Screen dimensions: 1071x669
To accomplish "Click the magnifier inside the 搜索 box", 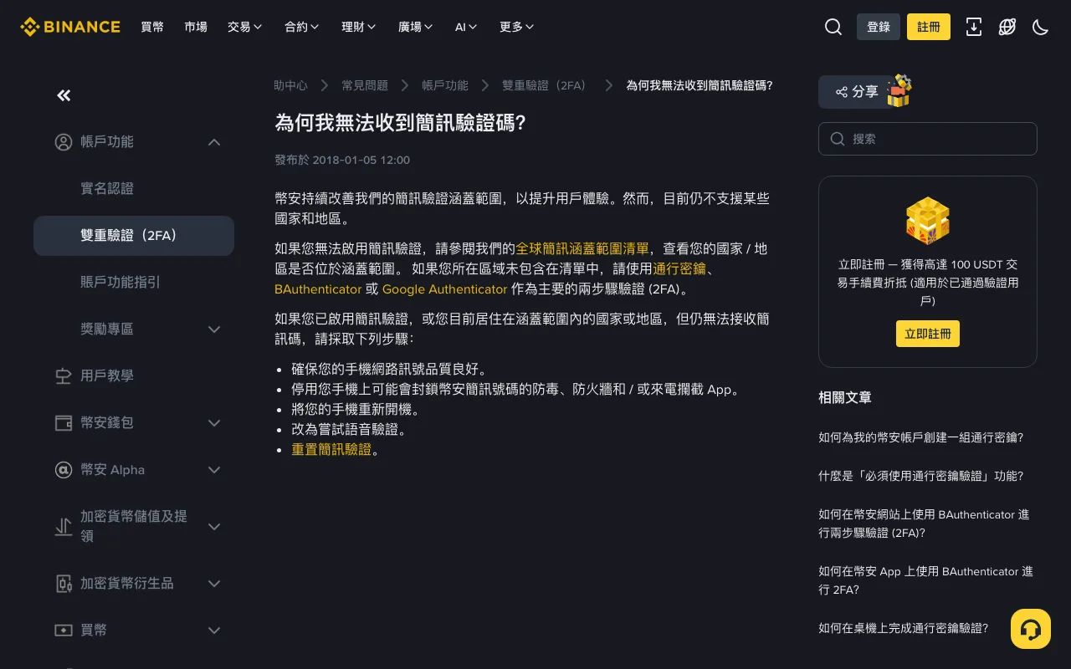I will coord(838,139).
